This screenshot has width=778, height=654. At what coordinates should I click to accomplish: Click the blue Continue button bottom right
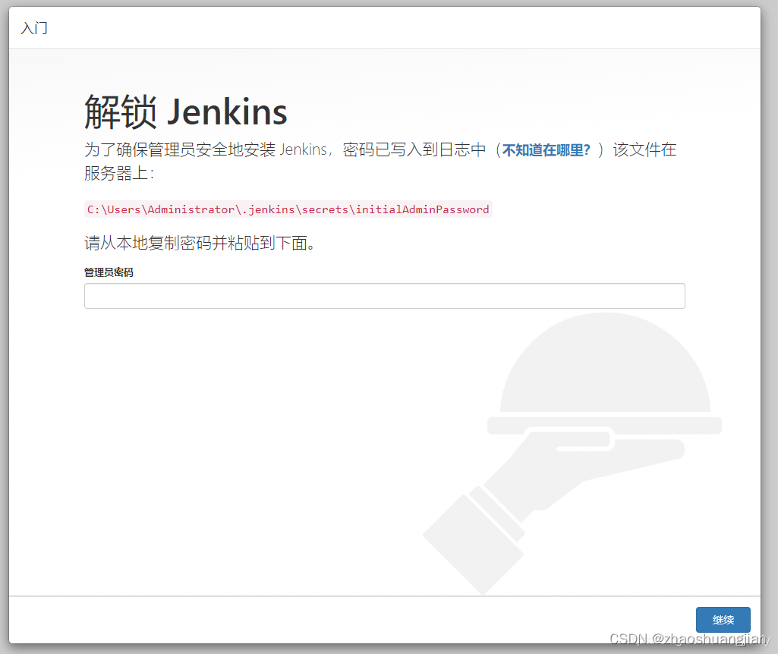(x=722, y=620)
